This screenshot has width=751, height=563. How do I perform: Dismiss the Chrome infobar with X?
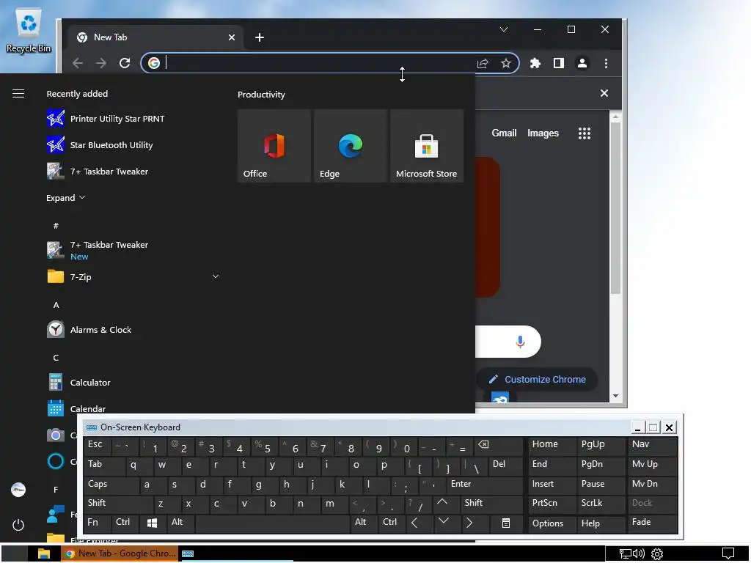point(604,93)
